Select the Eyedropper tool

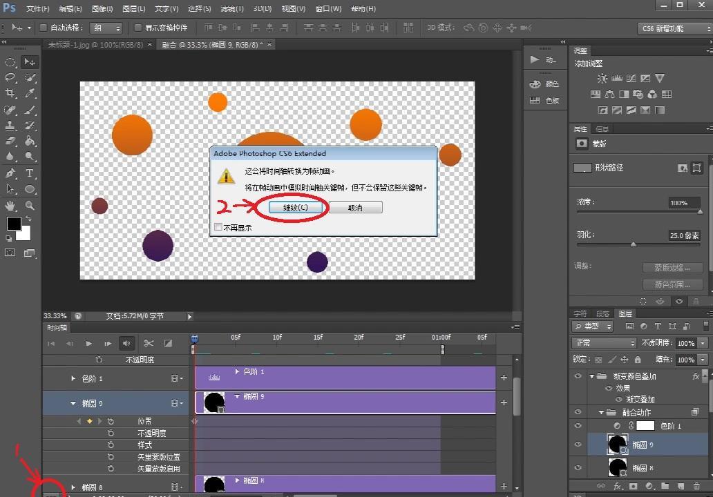coord(30,93)
